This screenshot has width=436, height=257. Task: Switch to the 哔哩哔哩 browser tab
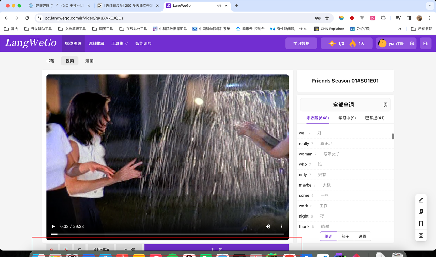click(x=59, y=6)
